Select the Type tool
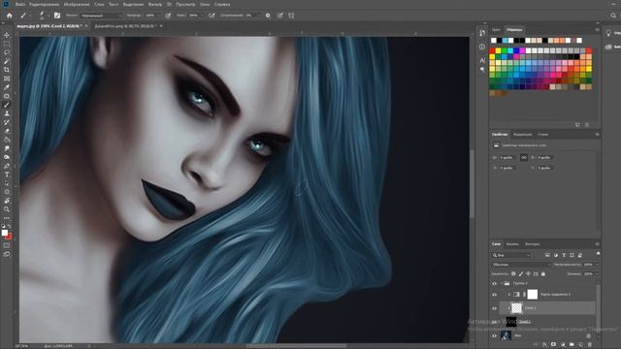 tap(7, 174)
